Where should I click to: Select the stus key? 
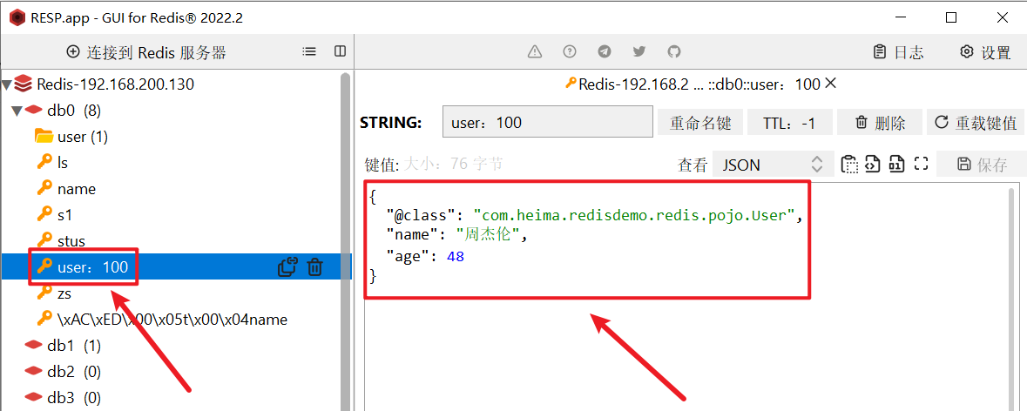61,241
